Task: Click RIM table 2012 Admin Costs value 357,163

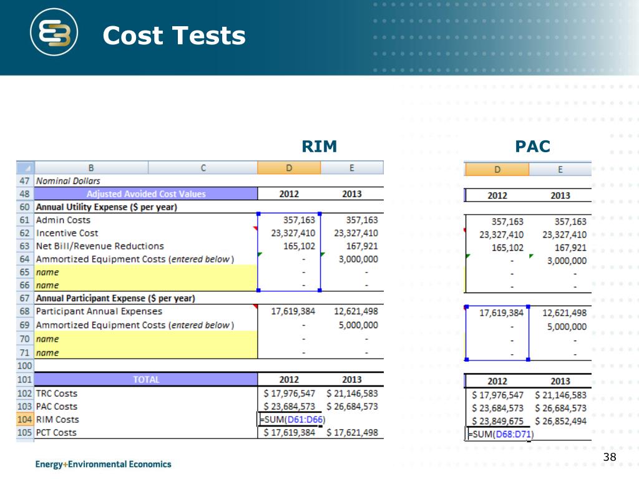Action: [x=299, y=220]
